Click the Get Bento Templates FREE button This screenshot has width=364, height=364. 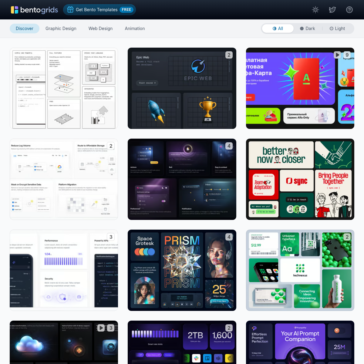(99, 10)
